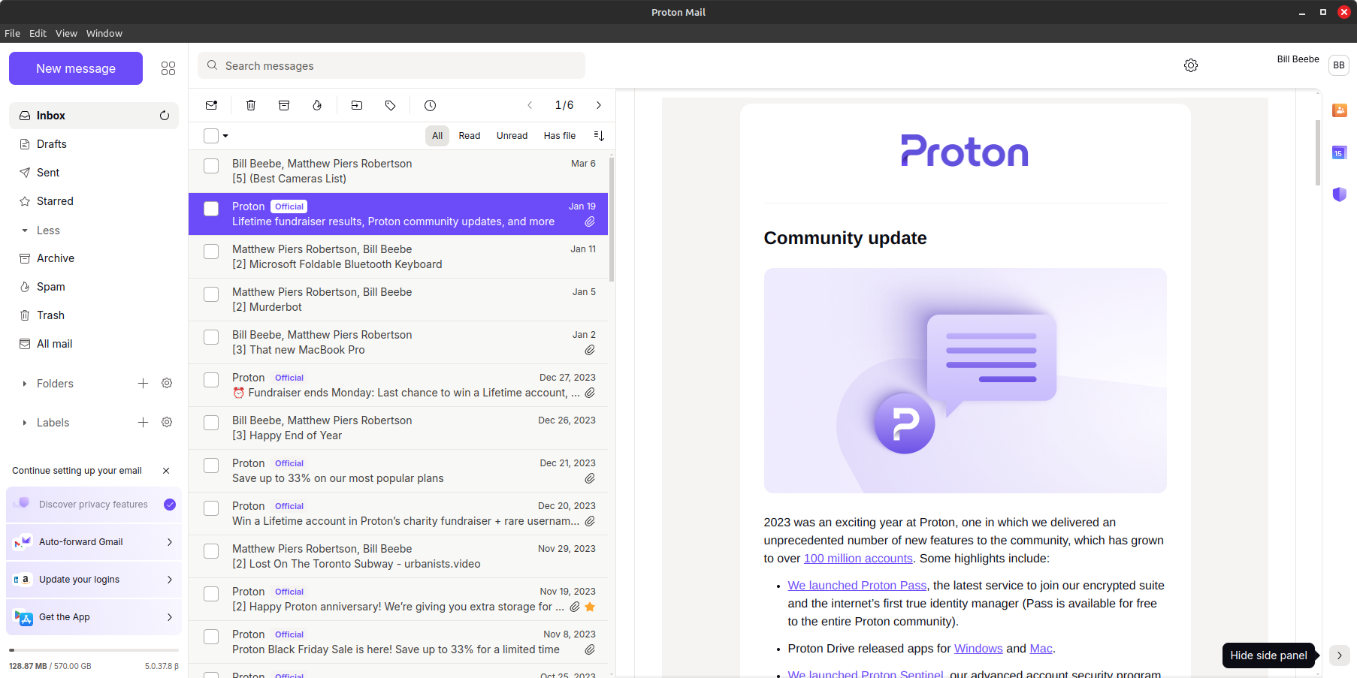
Task: Open the Proton apps grid switcher
Action: (x=168, y=68)
